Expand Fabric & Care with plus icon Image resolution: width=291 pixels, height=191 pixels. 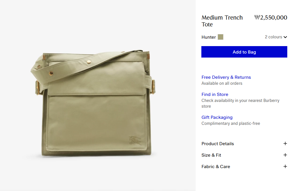point(285,166)
